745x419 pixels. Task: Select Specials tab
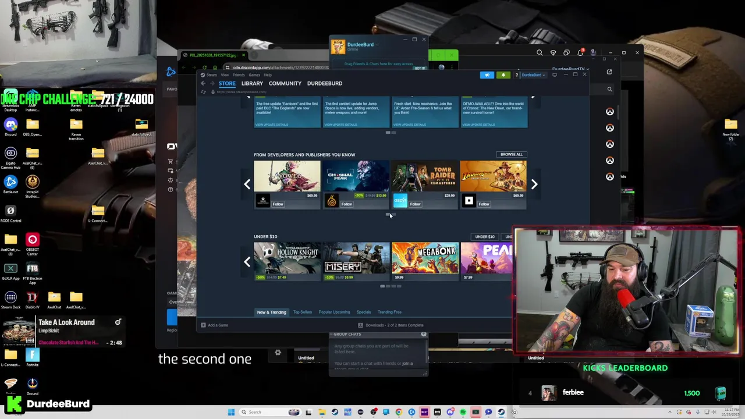click(364, 312)
